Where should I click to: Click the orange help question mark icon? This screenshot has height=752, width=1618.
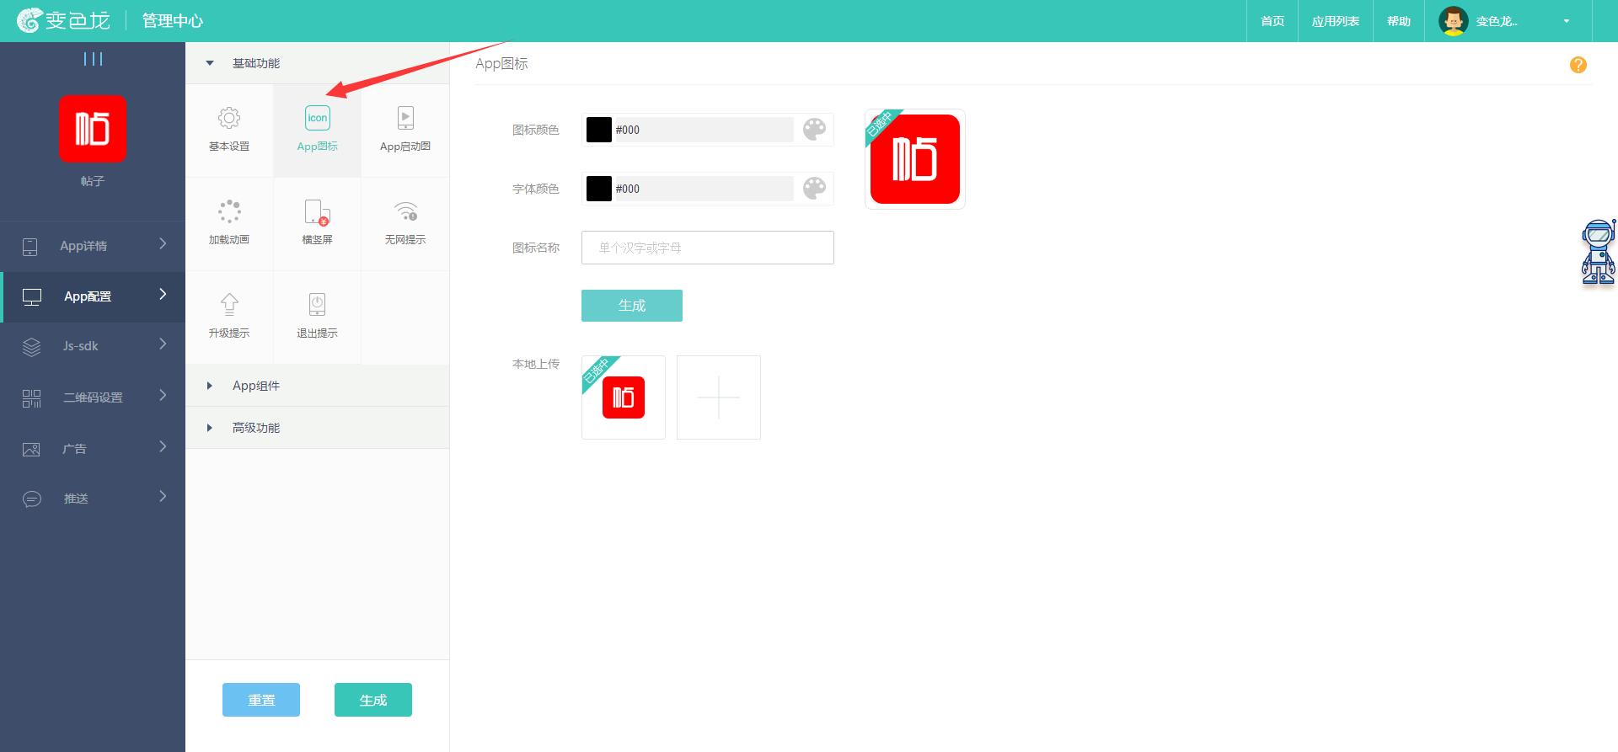1578,65
